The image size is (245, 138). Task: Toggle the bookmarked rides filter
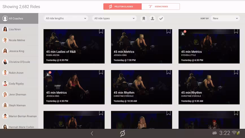tap(144, 19)
